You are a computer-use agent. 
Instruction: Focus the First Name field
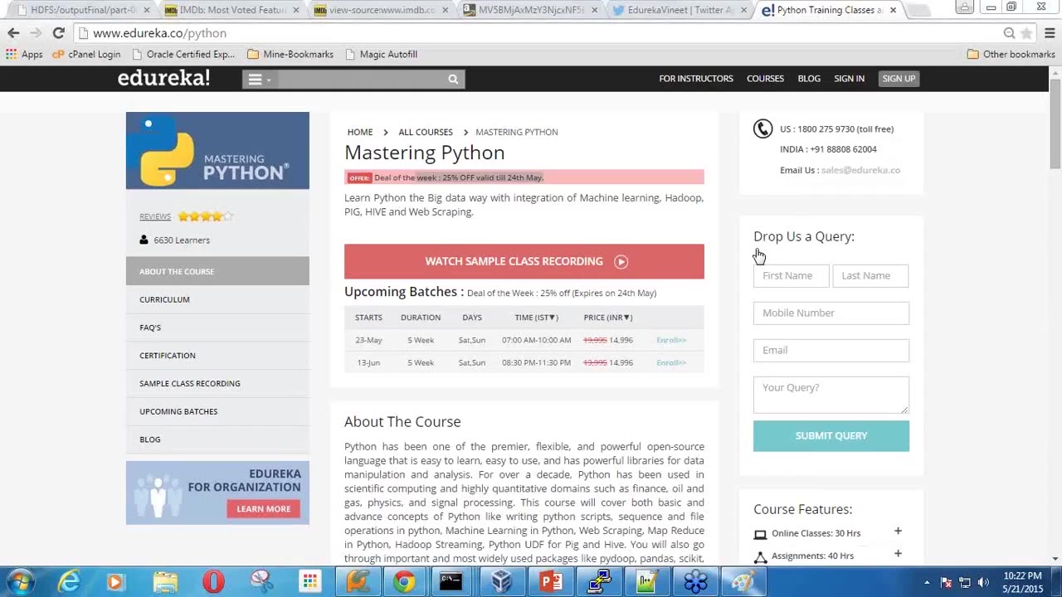(x=792, y=275)
